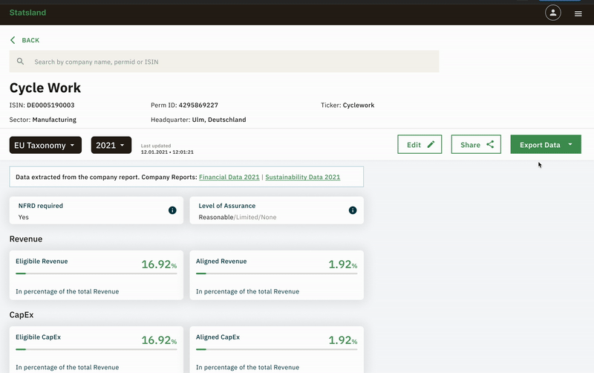Click Eligible Revenue progress bar
Image resolution: width=594 pixels, height=373 pixels.
97,274
